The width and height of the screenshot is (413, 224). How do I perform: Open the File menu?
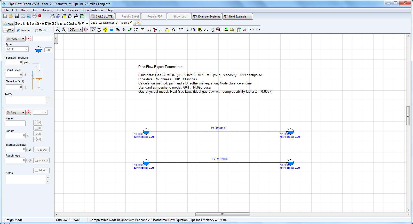click(6, 10)
